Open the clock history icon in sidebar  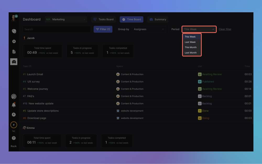click(14, 97)
